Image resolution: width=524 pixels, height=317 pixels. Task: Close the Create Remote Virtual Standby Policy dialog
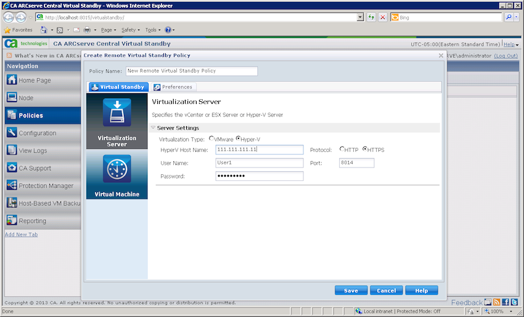pyautogui.click(x=441, y=55)
